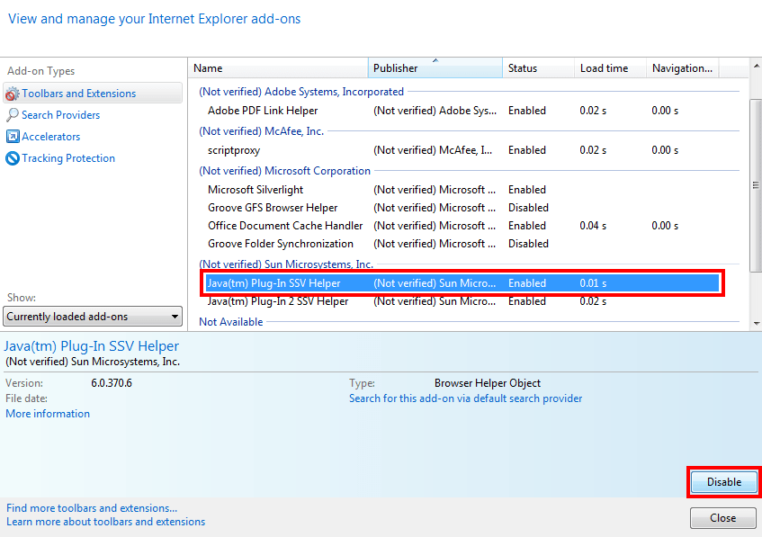The image size is (762, 537).
Task: Open Find more toolbars and extensions link
Action: [x=92, y=508]
